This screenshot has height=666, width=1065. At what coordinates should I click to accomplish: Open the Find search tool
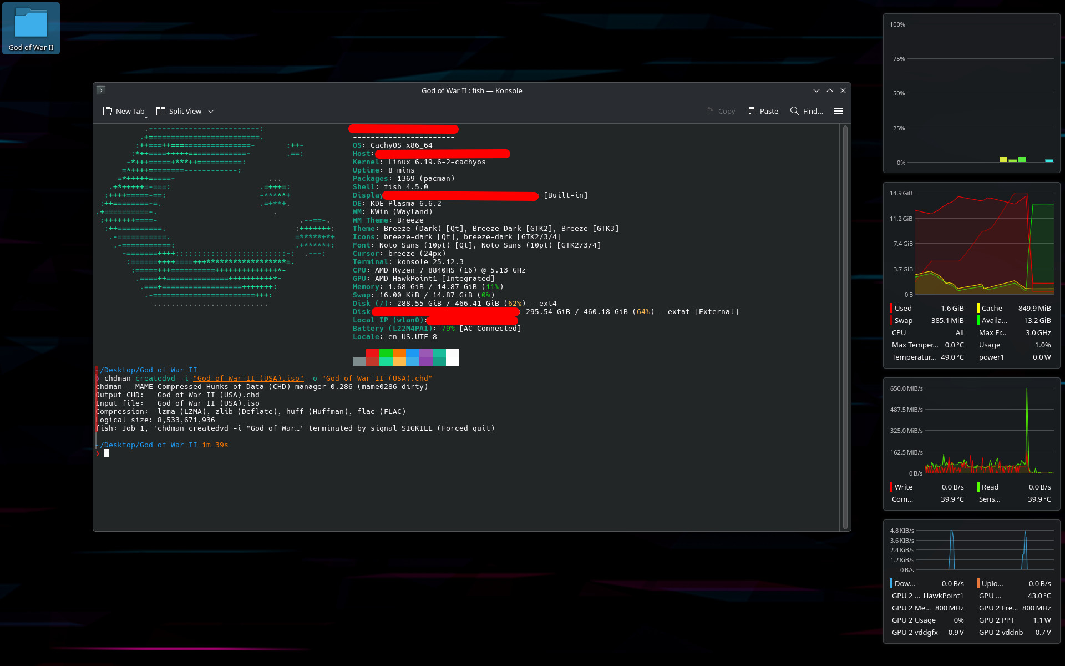(x=806, y=111)
